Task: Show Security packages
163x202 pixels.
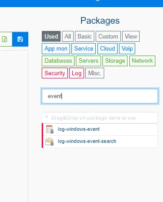Action: 55,73
